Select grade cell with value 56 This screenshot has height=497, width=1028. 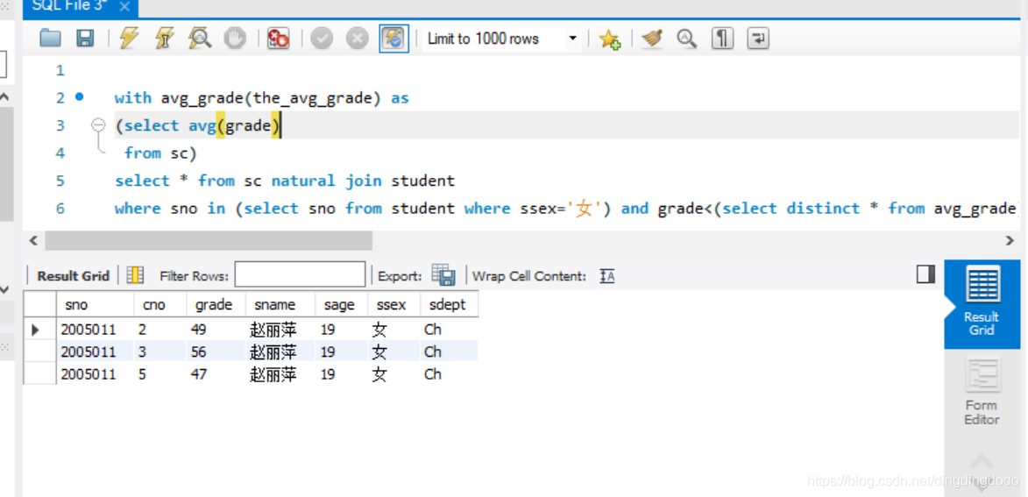[x=216, y=351]
